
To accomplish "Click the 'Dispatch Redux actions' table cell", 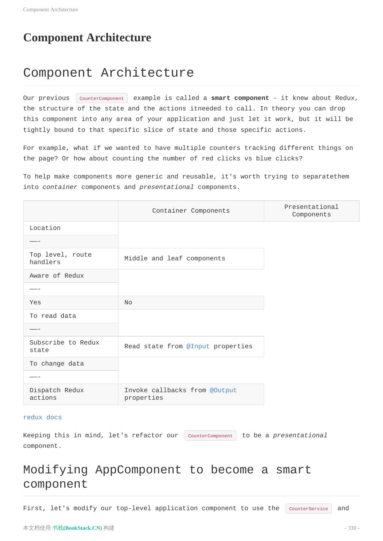I will point(57,394).
